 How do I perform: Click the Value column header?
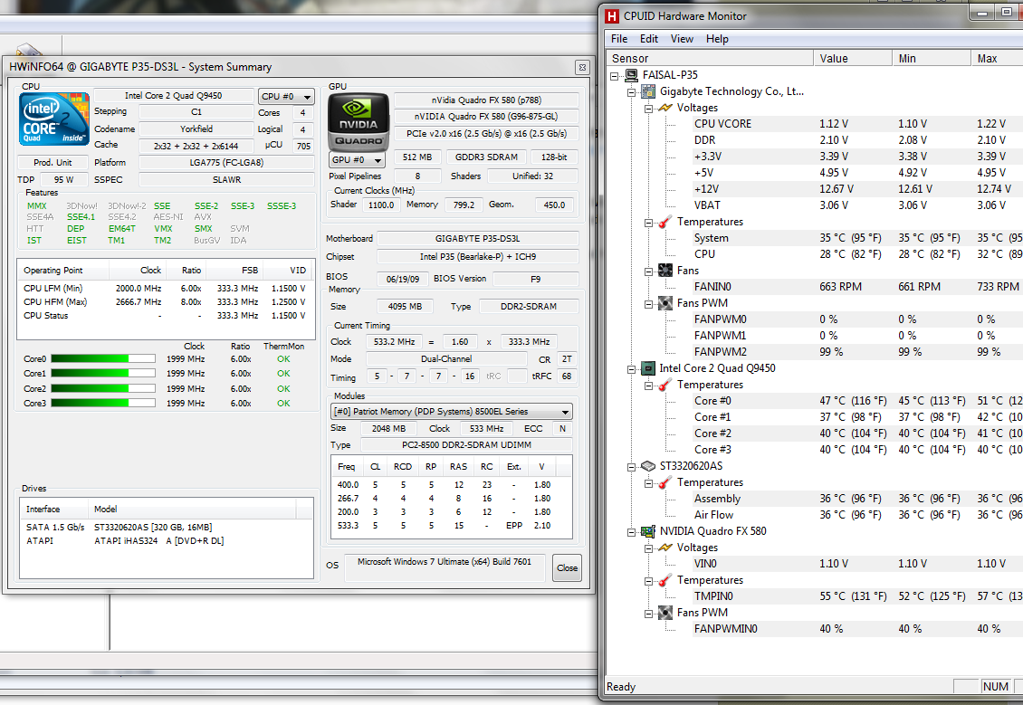pyautogui.click(x=853, y=58)
